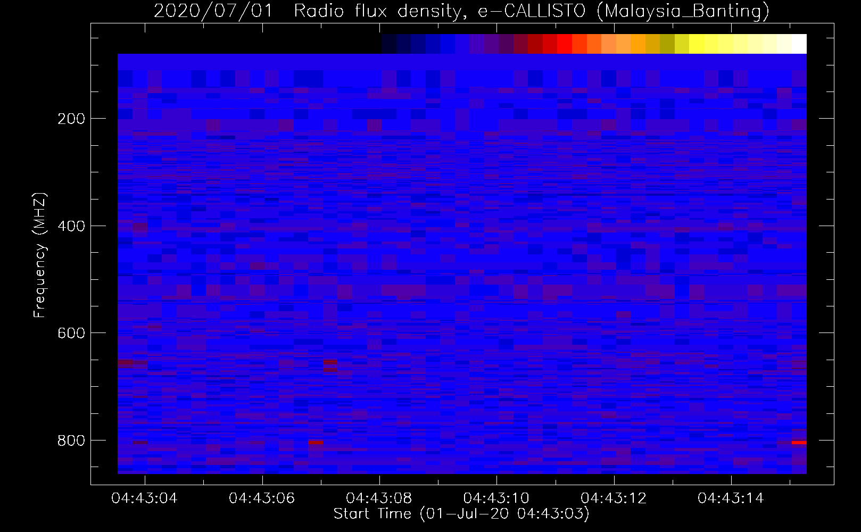Click the 'Start Time (01-Jul-20 04:43:03)' label

(x=461, y=514)
